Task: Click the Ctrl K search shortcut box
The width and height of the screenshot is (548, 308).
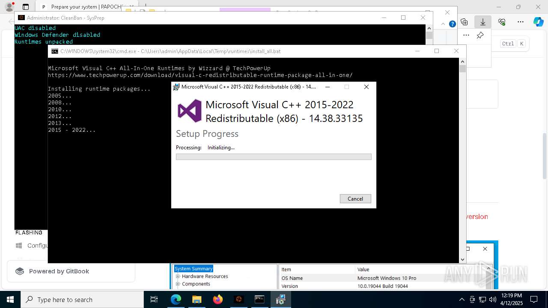Action: (x=514, y=44)
